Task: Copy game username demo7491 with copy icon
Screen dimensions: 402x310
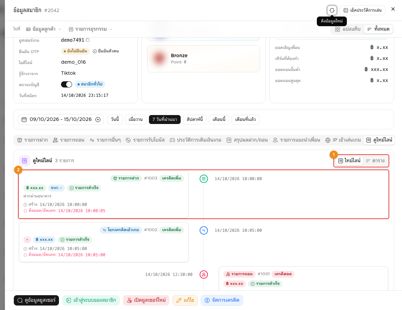Action: 88,40
